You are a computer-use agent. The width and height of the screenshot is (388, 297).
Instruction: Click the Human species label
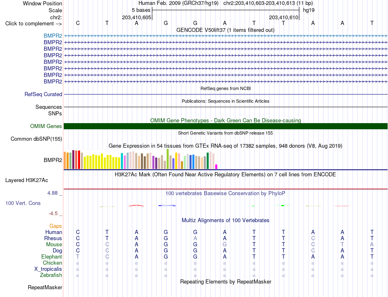(54, 232)
